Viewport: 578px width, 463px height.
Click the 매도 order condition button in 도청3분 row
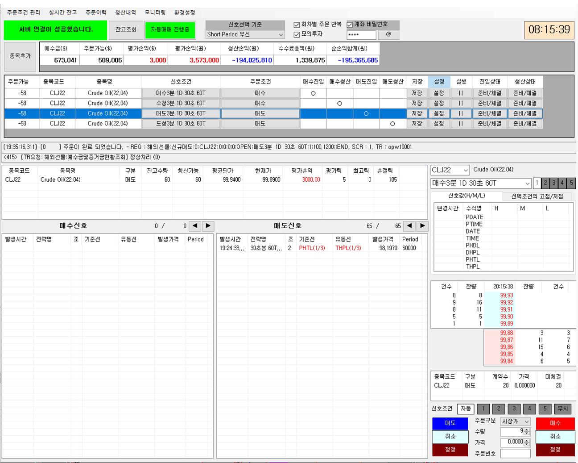(x=260, y=124)
